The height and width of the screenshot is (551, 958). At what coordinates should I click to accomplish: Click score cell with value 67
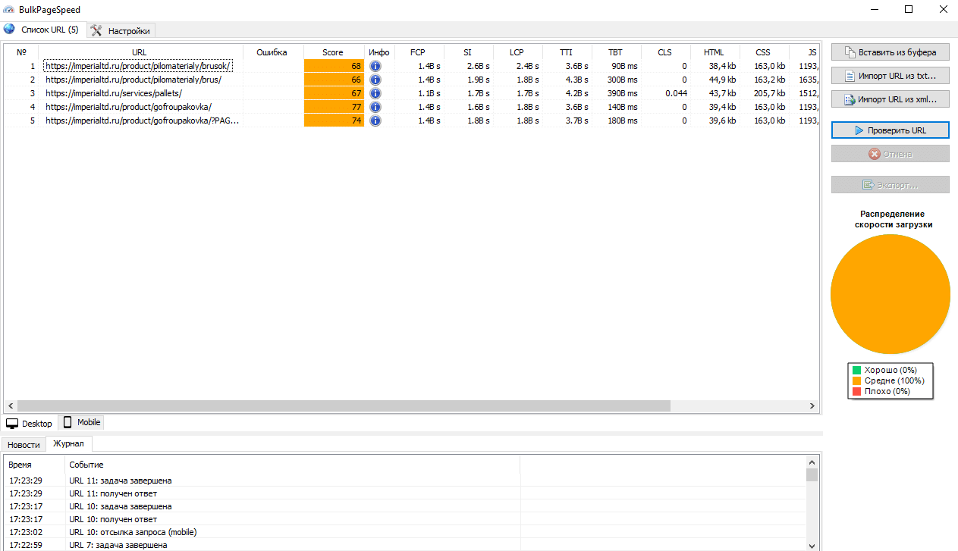pyautogui.click(x=334, y=93)
